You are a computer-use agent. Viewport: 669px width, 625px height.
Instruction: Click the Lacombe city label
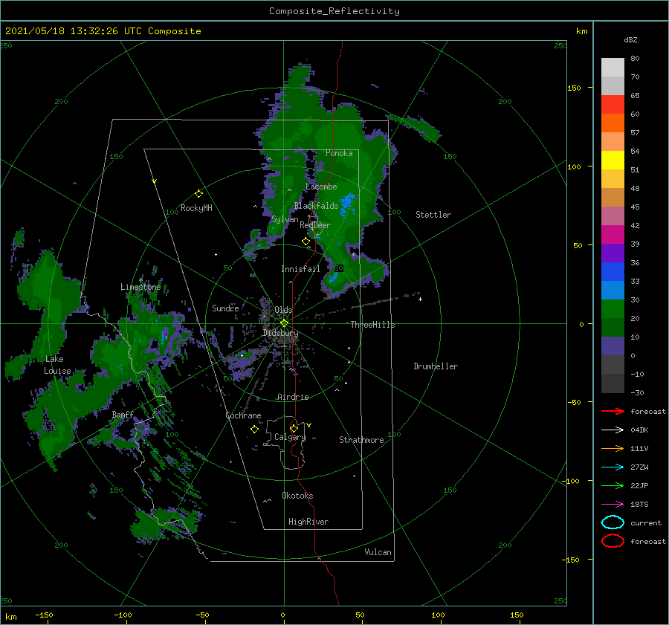pyautogui.click(x=321, y=187)
